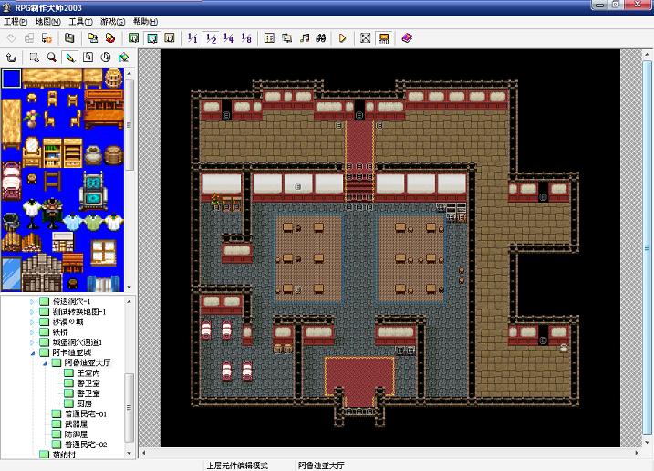Screen dimensions: 654x471
Task: Open the binoculars Search Events icon
Action: pos(321,38)
